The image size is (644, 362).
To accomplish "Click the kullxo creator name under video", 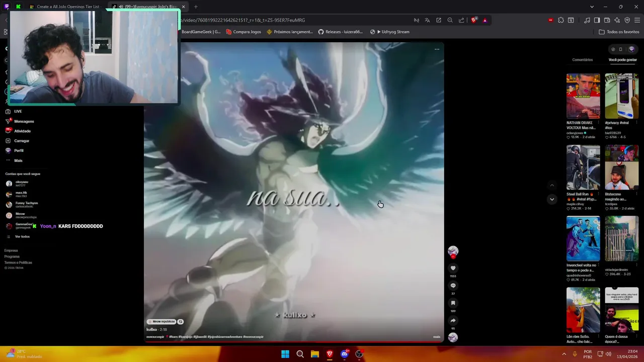I will coord(151,329).
